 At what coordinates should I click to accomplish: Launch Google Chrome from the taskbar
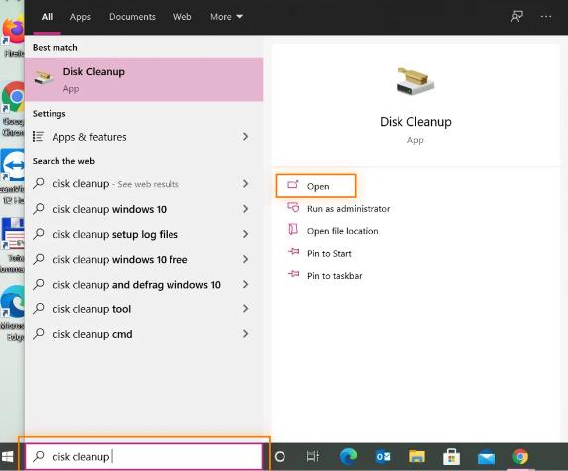(520, 456)
